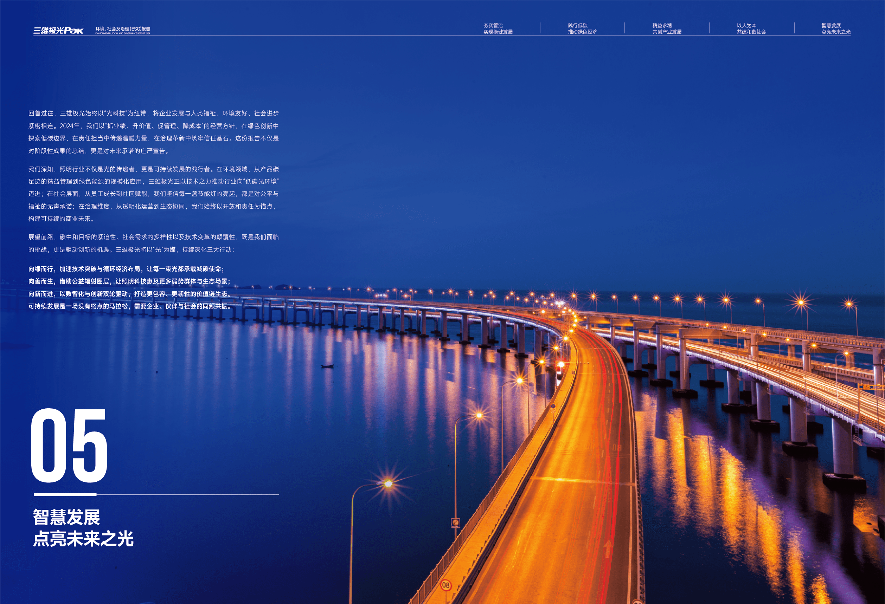Click the 点亮未来之光 subtitle line
This screenshot has width=885, height=604.
click(x=83, y=539)
